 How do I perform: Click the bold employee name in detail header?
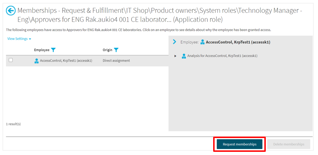(x=238, y=42)
